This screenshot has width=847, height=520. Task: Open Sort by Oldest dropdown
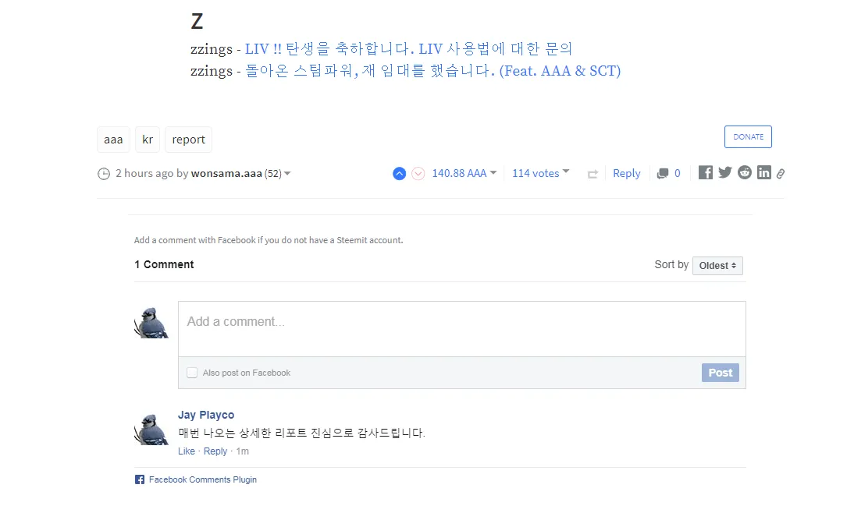717,265
